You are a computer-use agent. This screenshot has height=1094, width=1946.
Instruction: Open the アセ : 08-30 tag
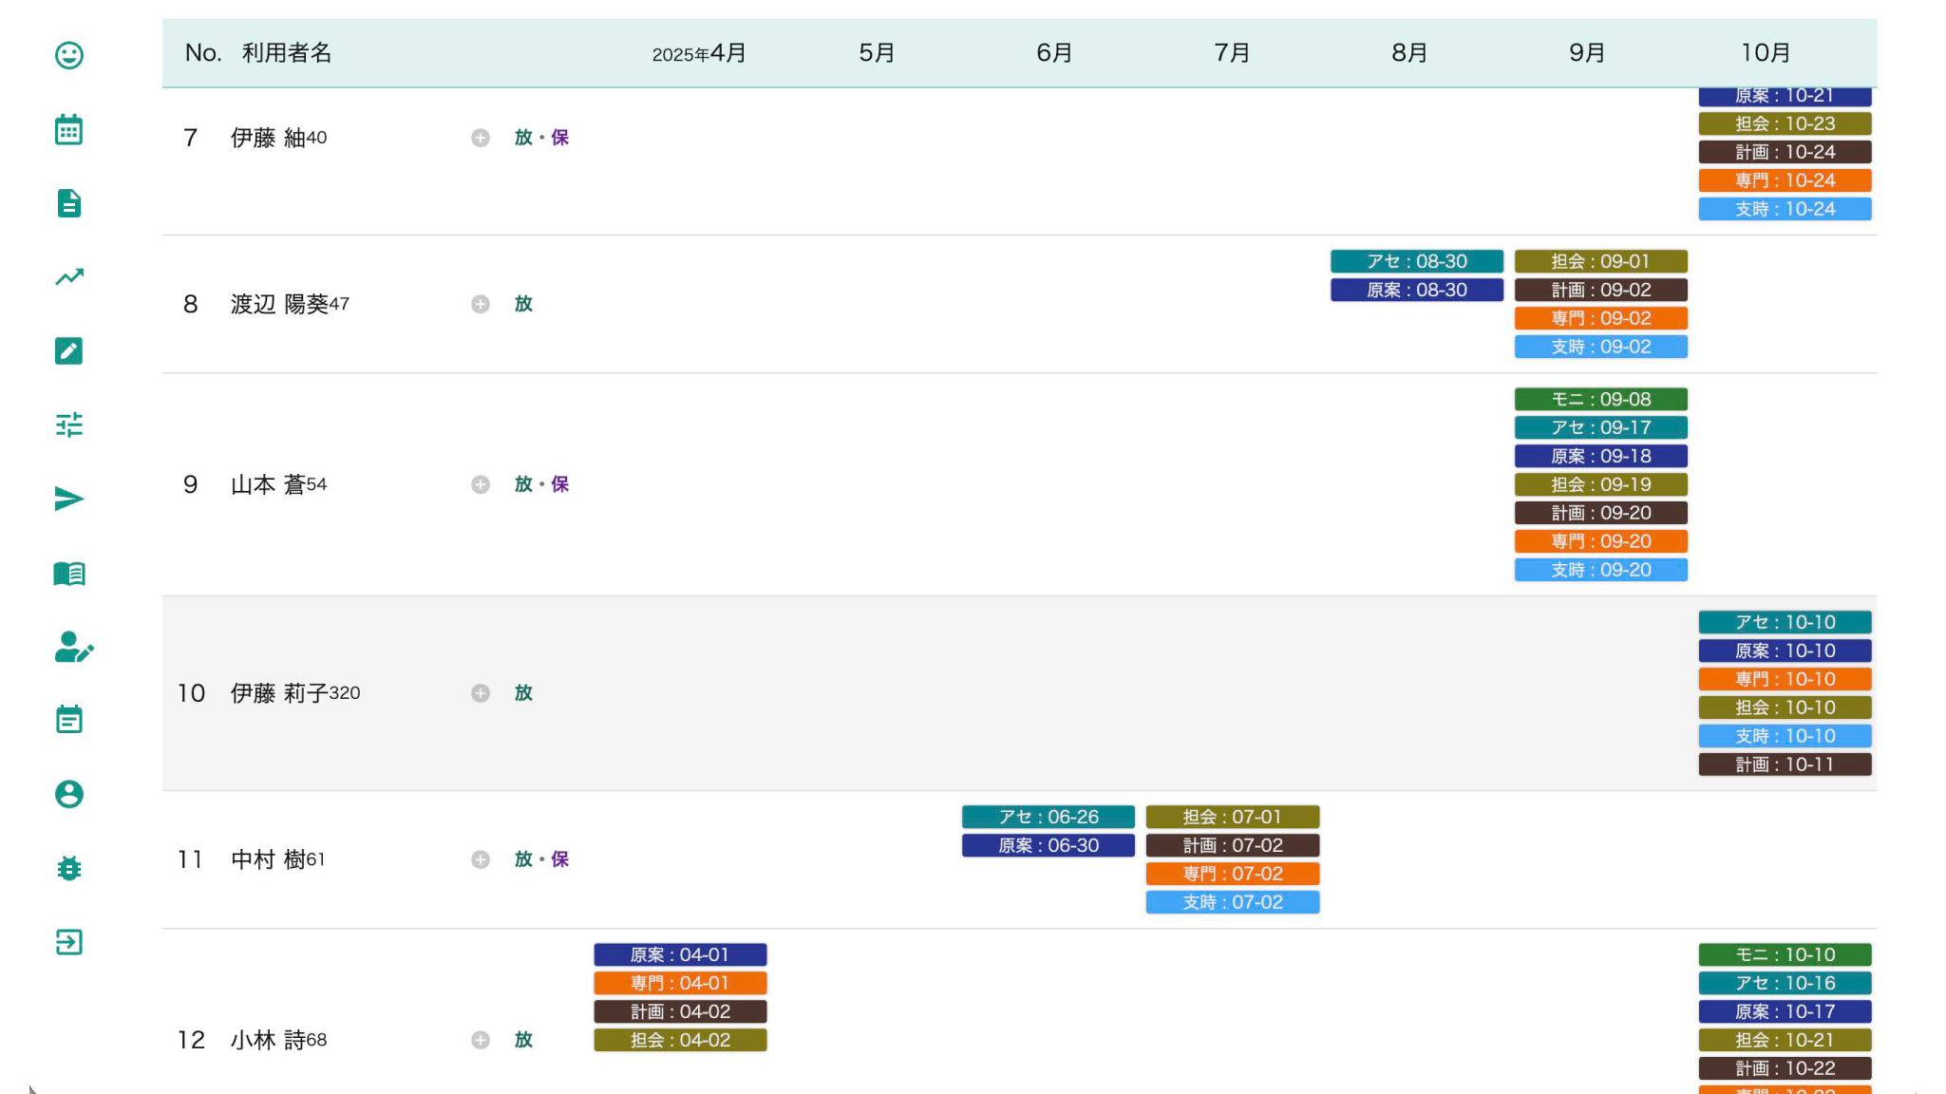pyautogui.click(x=1416, y=261)
